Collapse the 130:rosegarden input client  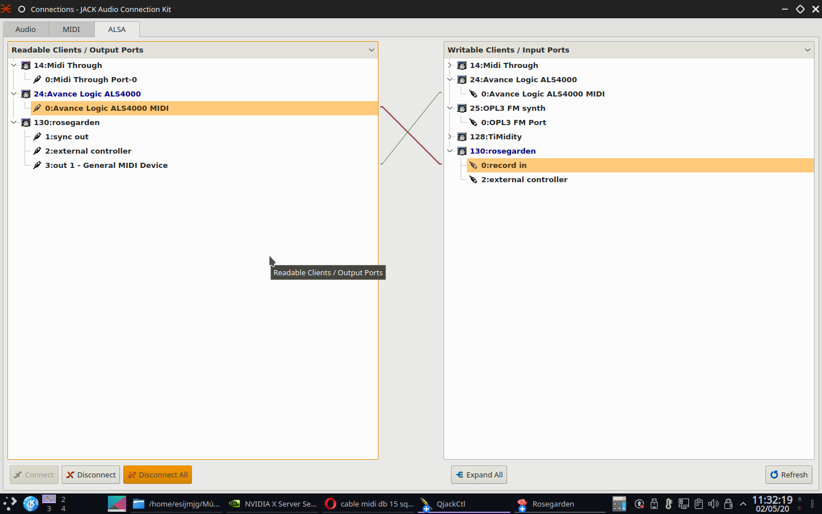pos(450,151)
